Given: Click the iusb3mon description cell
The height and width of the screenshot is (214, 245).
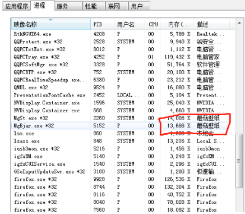Looking at the screenshot, I should coord(208,149).
